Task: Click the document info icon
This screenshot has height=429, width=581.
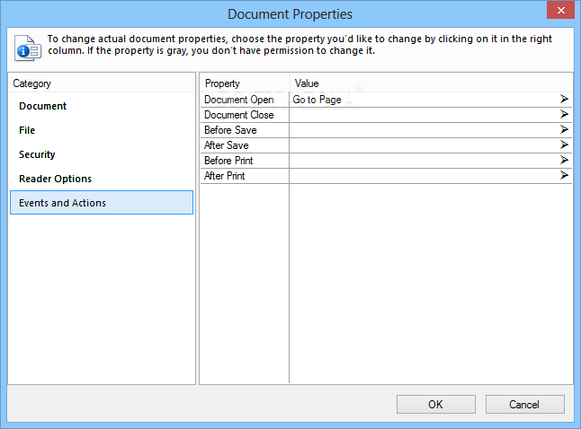Action: tap(27, 48)
